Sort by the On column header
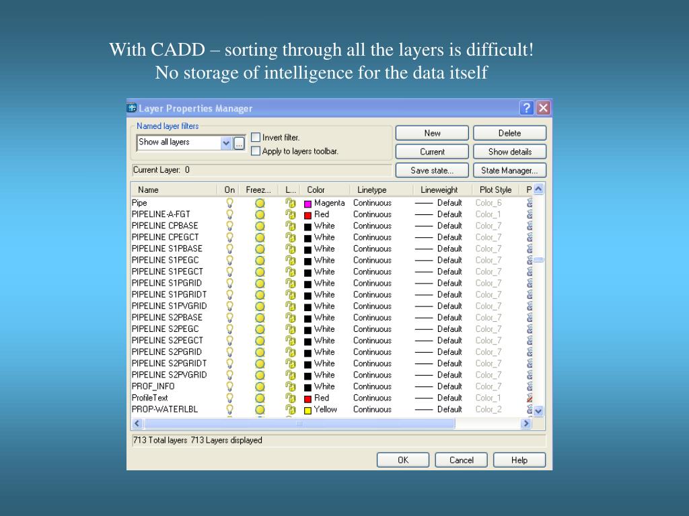 pos(229,189)
